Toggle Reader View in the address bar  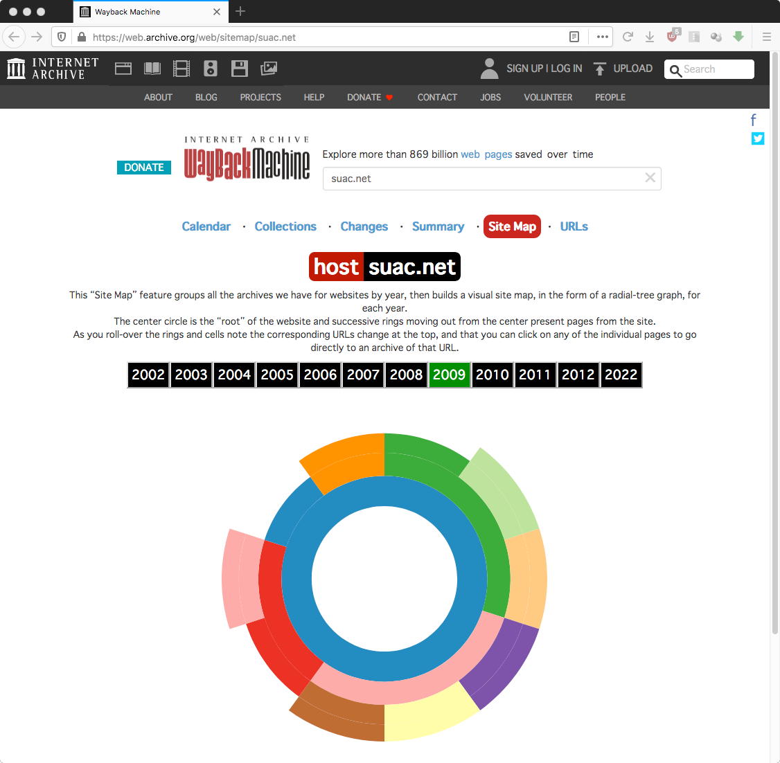pyautogui.click(x=574, y=37)
